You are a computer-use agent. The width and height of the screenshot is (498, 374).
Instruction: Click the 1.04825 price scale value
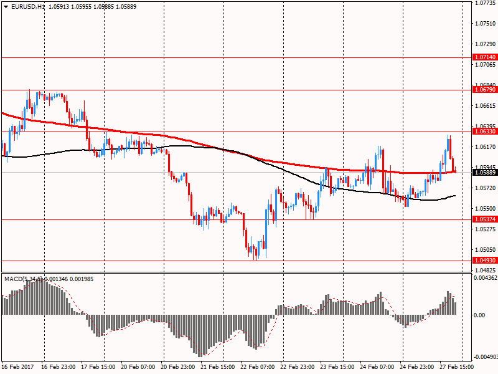485,271
